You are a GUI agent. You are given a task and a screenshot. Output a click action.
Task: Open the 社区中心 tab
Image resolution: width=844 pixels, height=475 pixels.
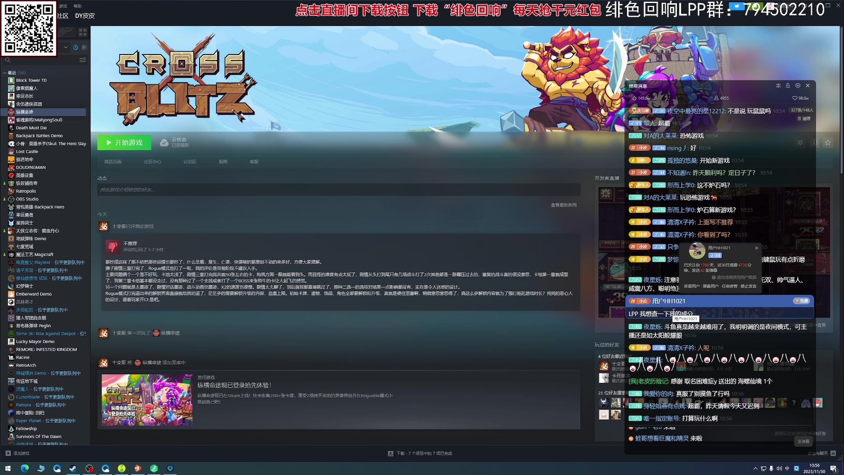click(153, 162)
